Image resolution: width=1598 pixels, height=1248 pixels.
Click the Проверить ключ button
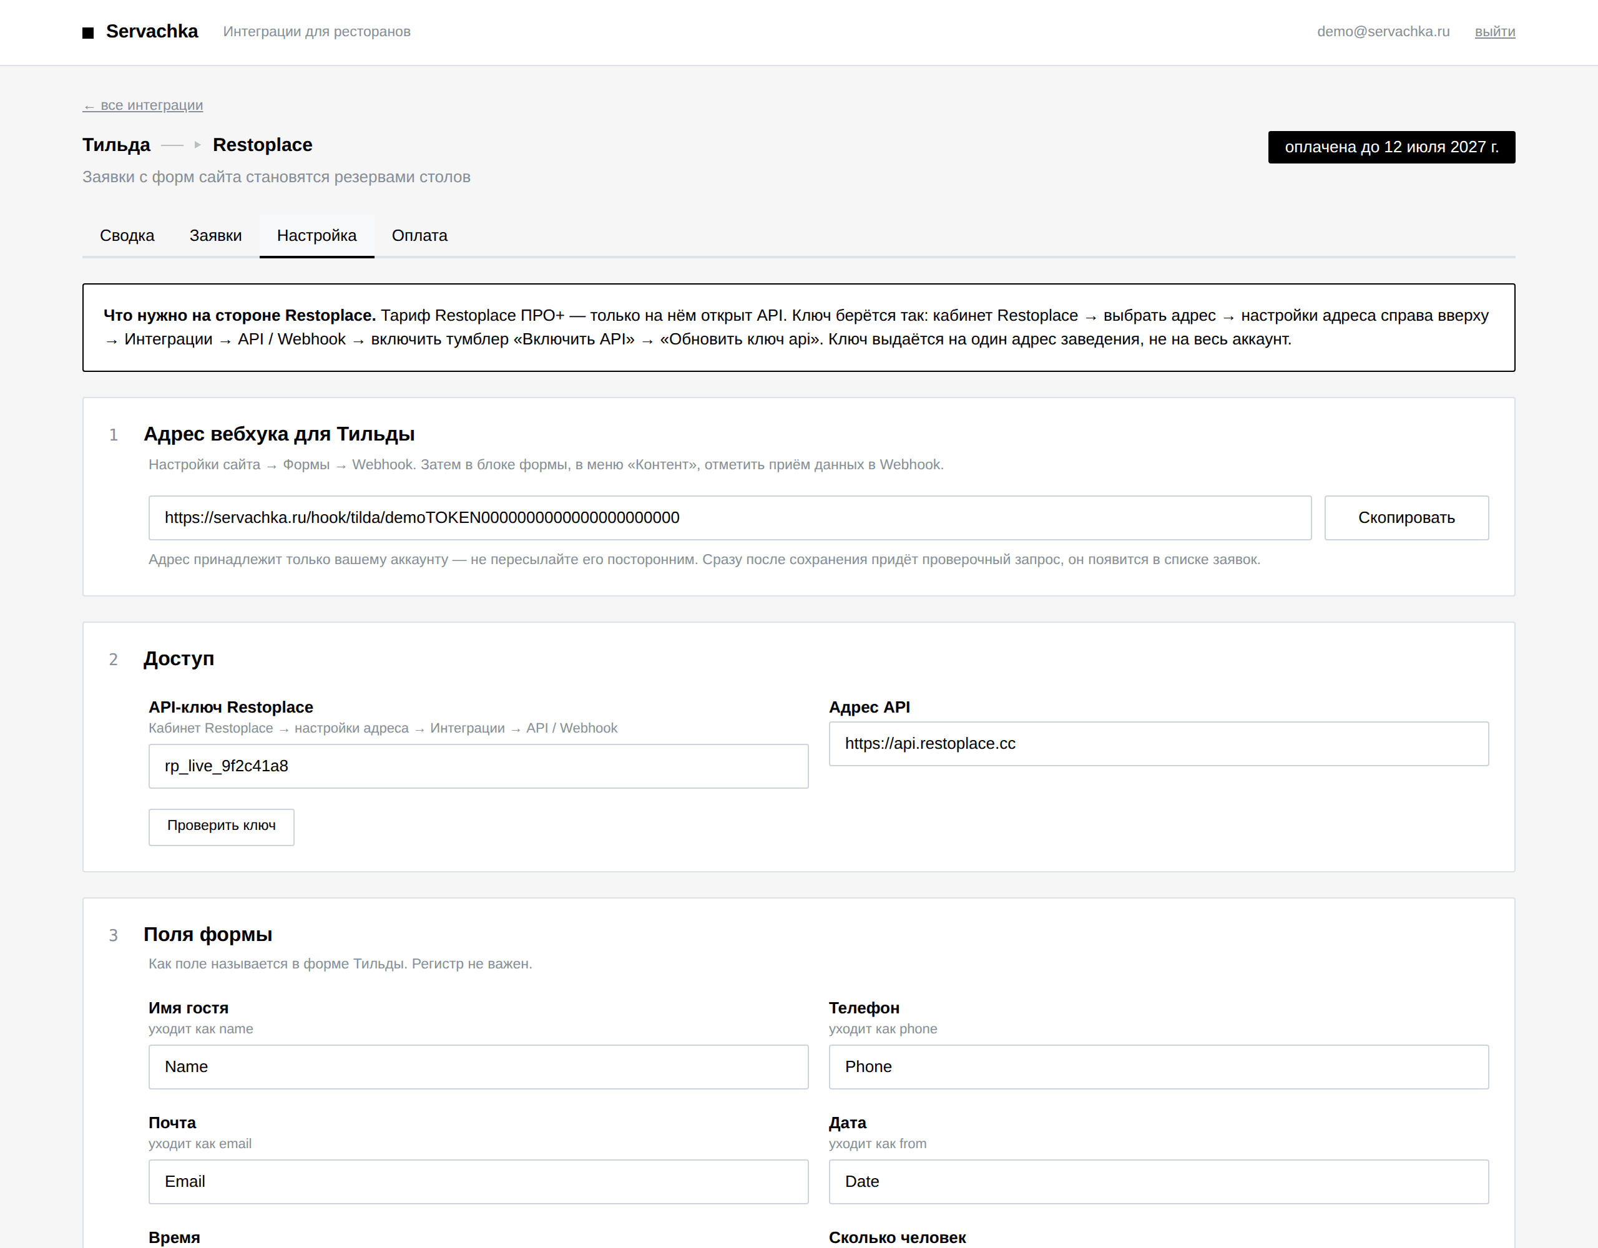(222, 827)
